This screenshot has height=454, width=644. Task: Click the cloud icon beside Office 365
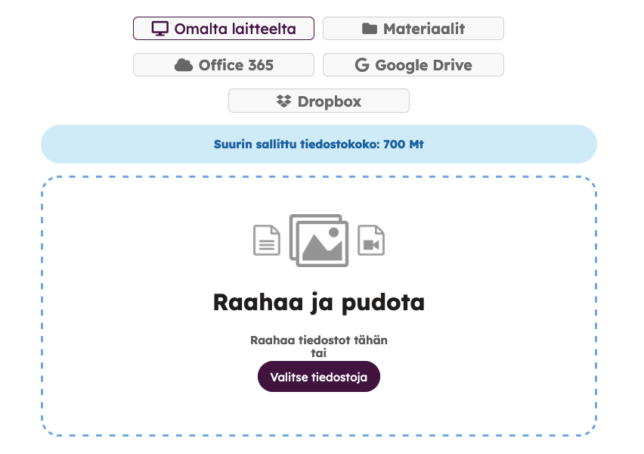184,65
